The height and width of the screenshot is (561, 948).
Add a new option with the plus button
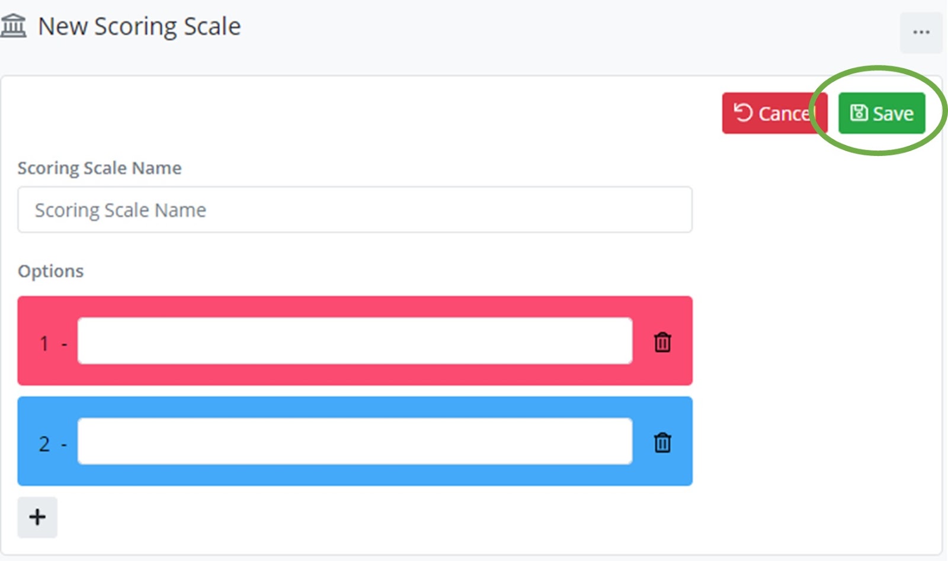37,517
